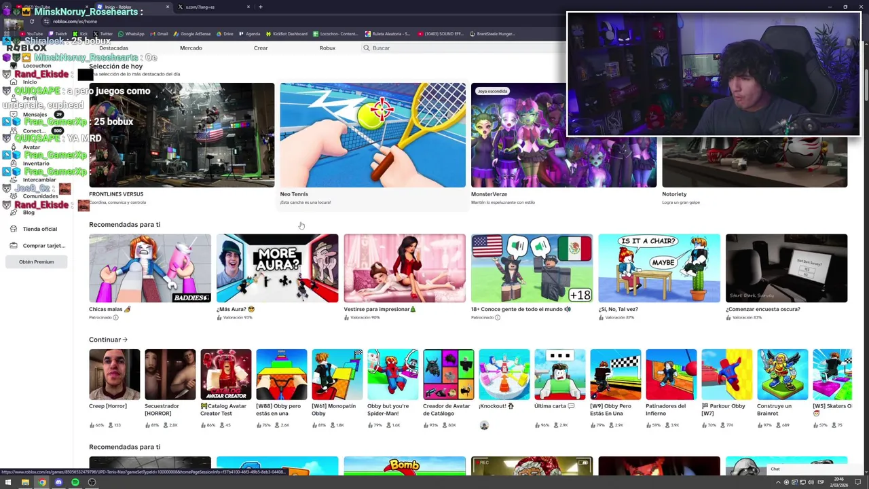Click the Obtén Premium button
This screenshot has width=869, height=489.
point(36,261)
